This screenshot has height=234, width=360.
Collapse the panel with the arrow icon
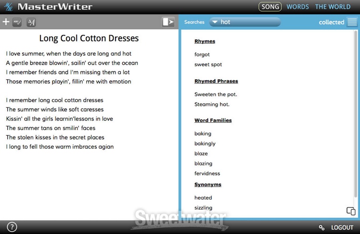[x=168, y=22]
